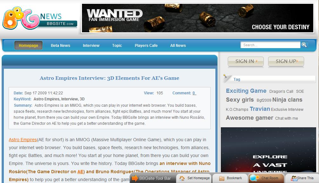Open the Explore a Vast Universe ad

(268, 150)
